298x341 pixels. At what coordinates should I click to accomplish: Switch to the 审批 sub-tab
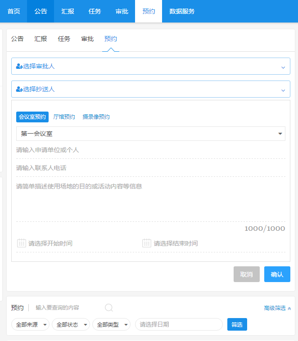[87, 39]
